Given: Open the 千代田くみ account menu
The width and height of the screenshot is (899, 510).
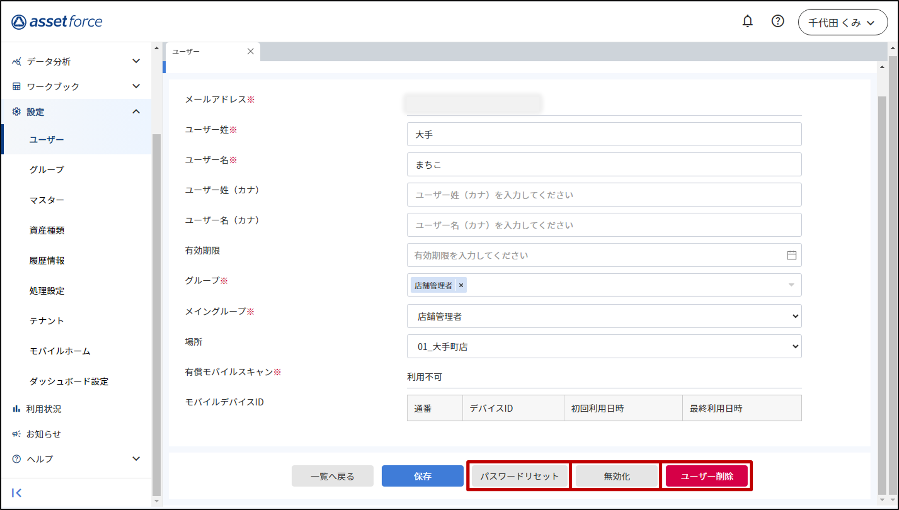Looking at the screenshot, I should 842,22.
